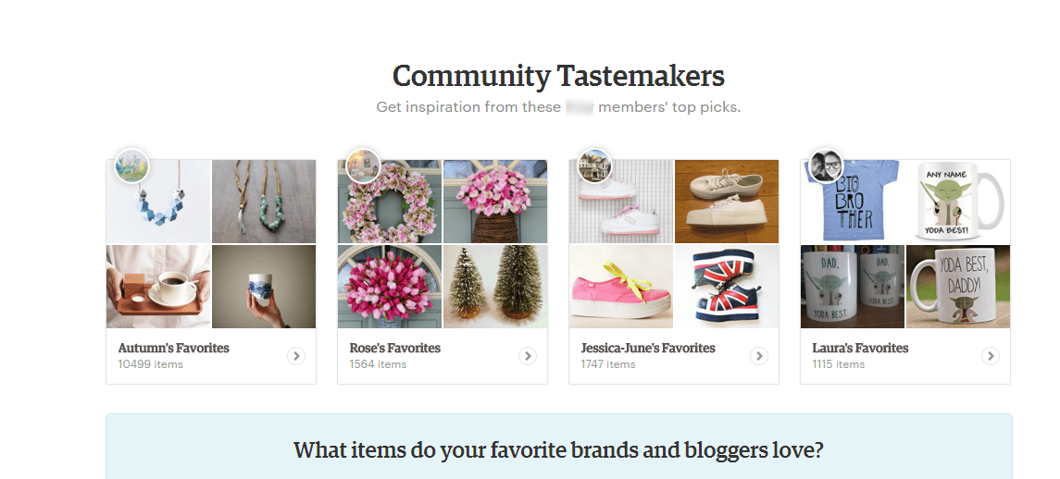The height and width of the screenshot is (479, 1060).
Task: Click the arrow next to Jessica-June's Favorites
Action: click(758, 355)
